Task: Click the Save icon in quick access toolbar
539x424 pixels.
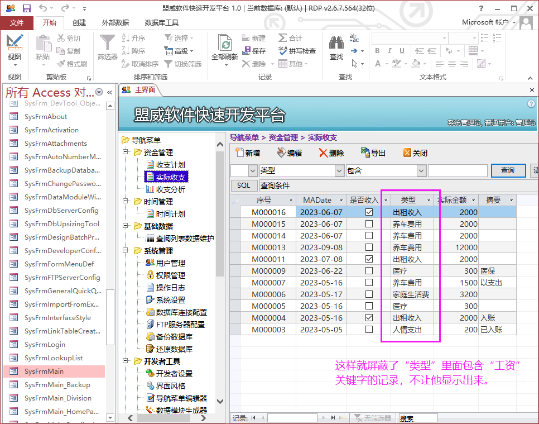Action: [26, 8]
